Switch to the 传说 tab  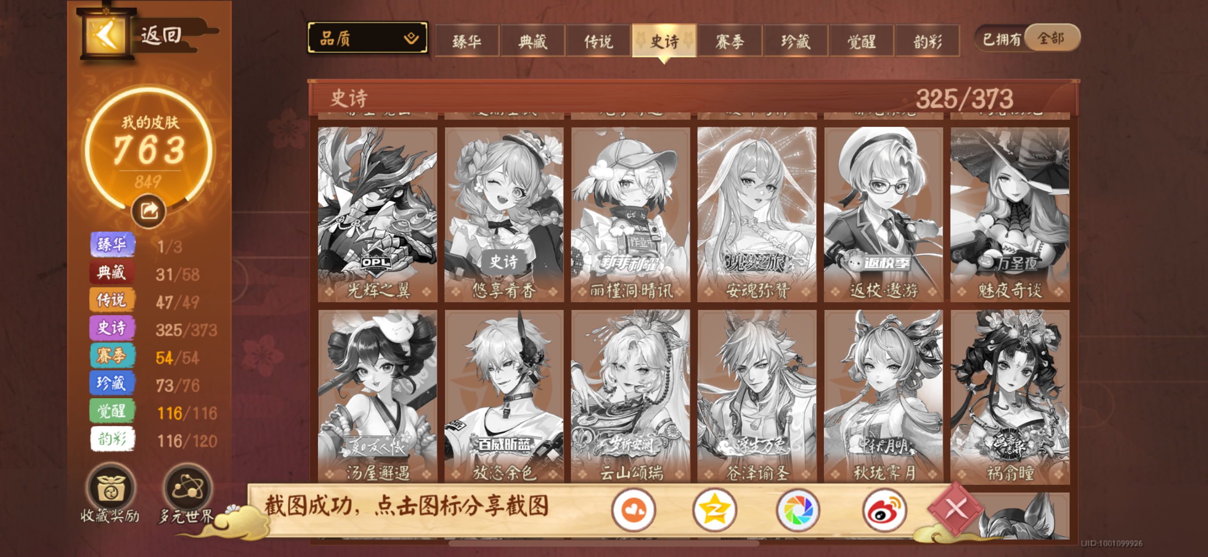tap(598, 41)
